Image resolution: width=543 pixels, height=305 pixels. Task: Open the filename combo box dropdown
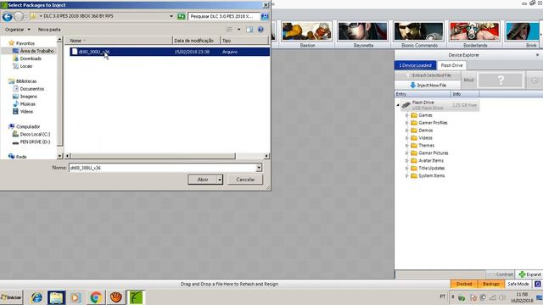259,168
